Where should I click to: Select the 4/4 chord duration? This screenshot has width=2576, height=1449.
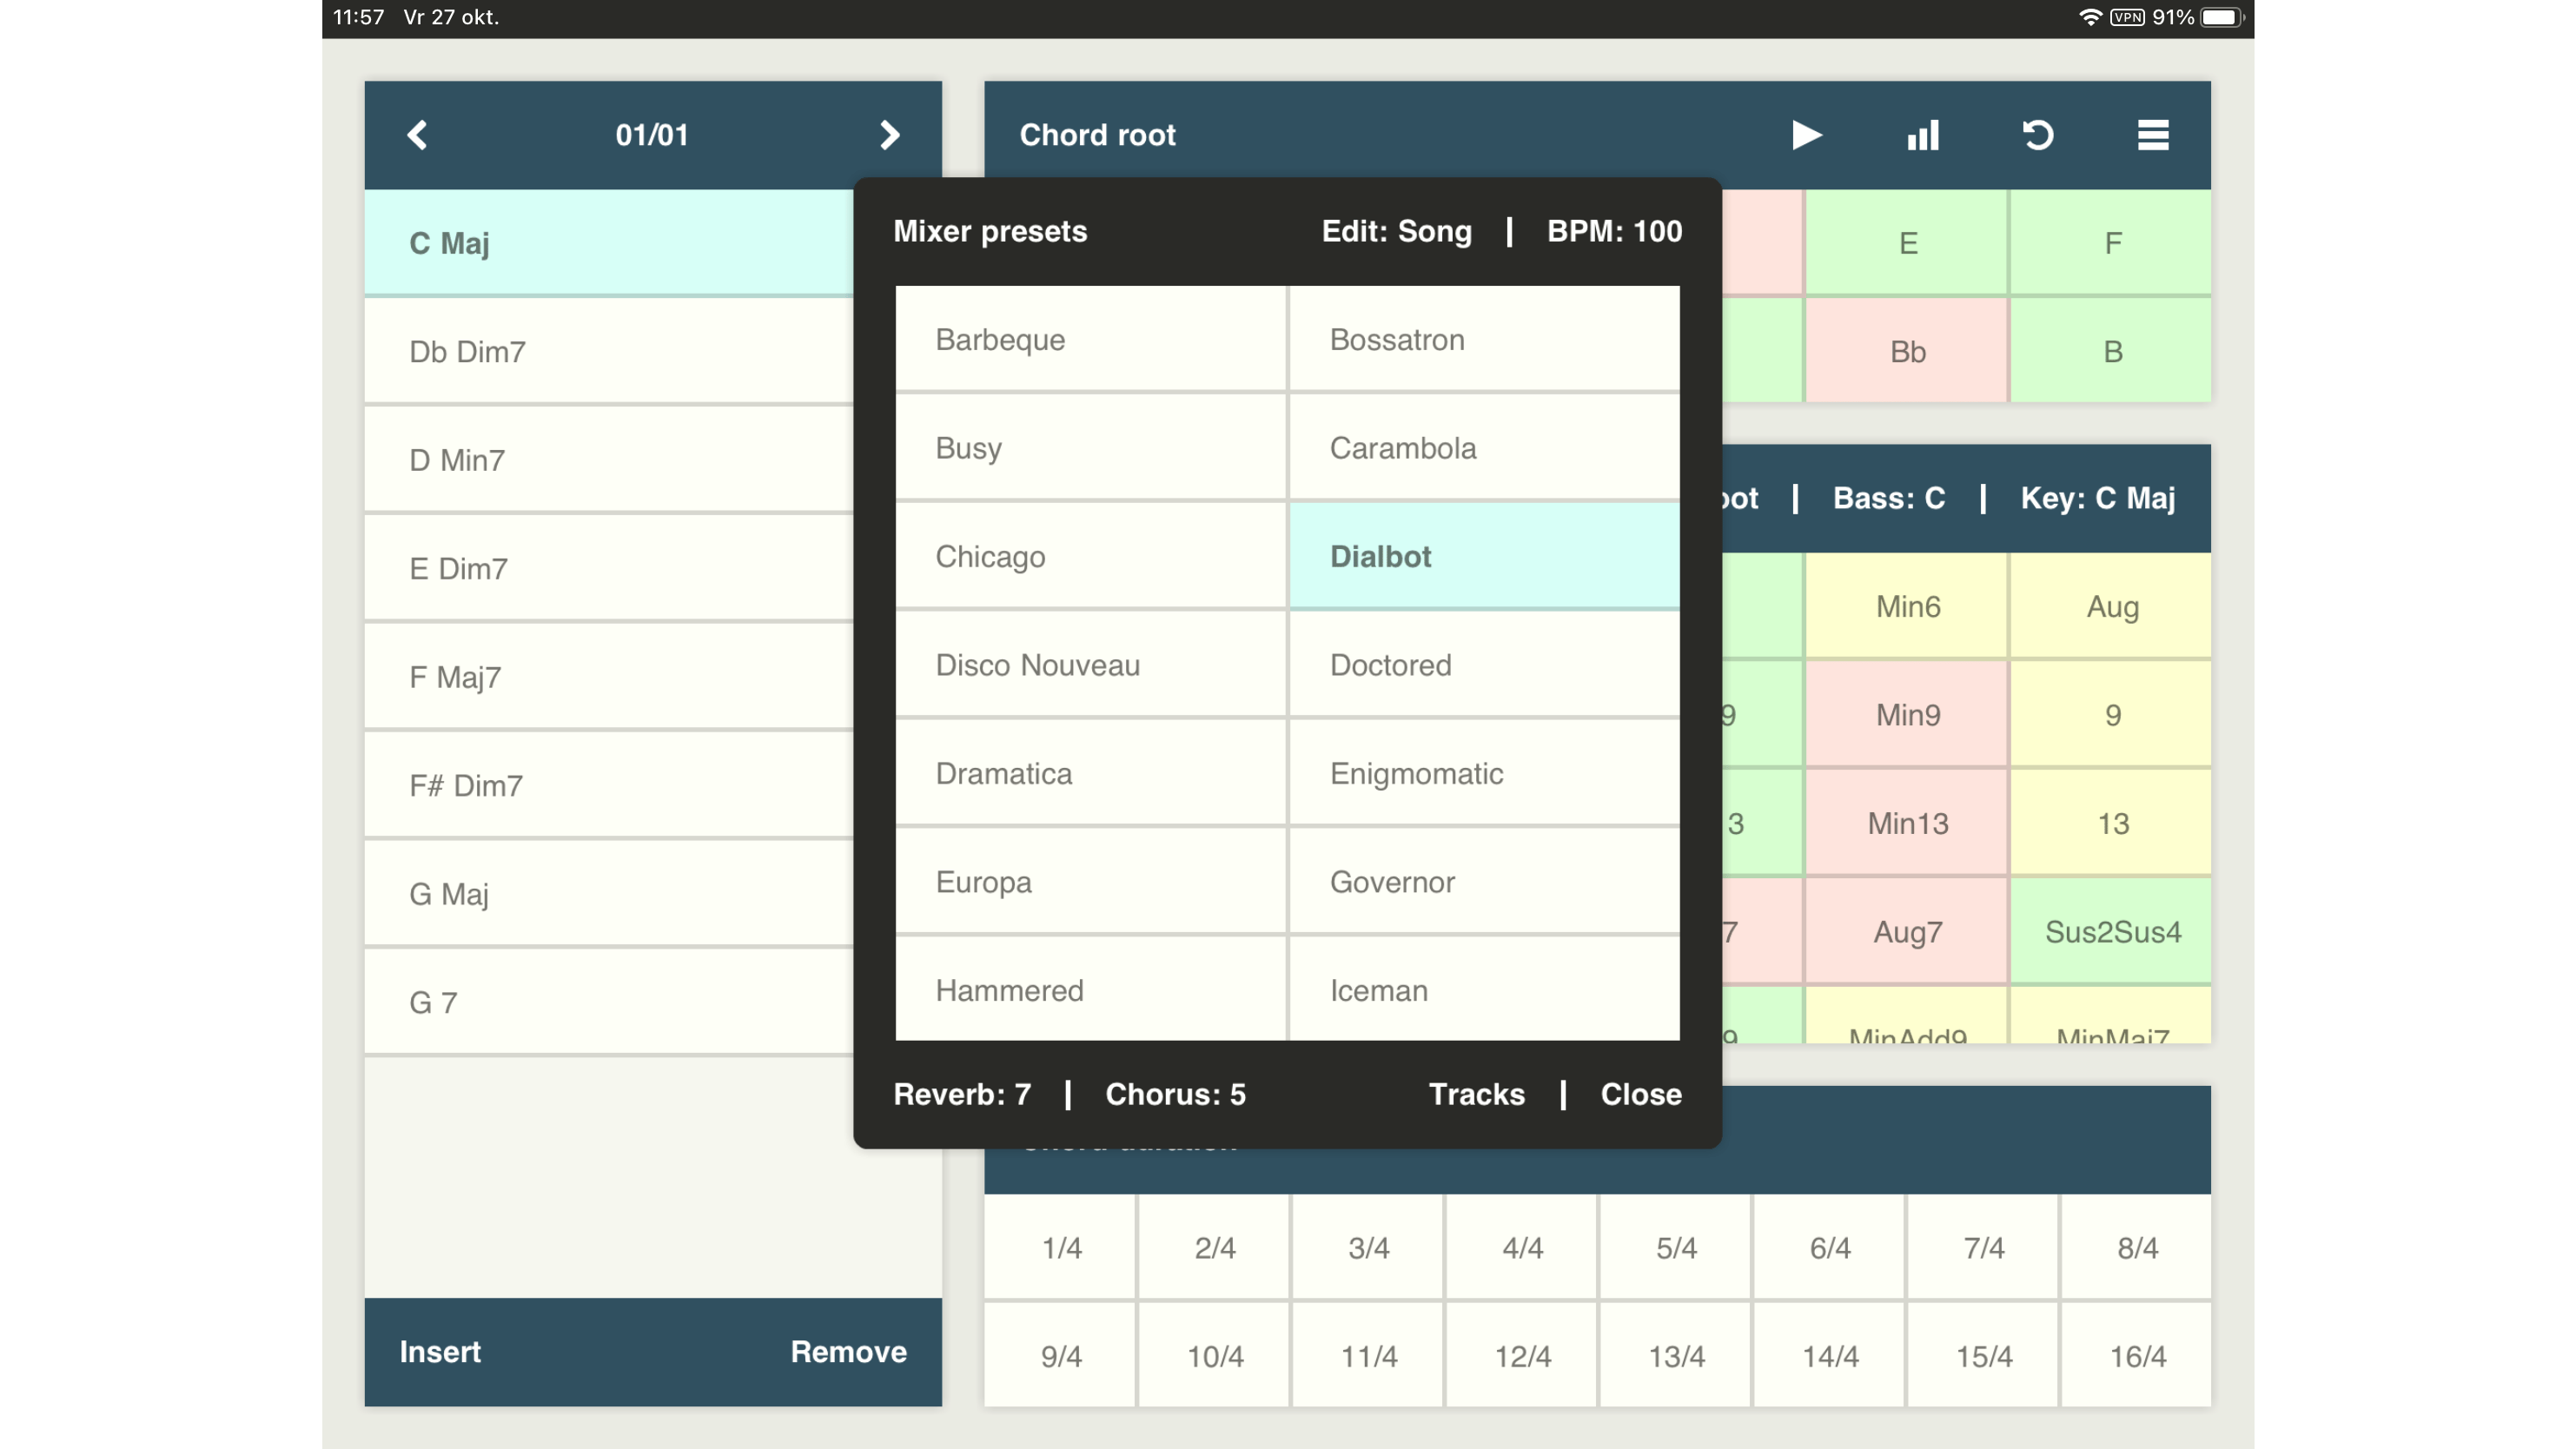[x=1522, y=1247]
